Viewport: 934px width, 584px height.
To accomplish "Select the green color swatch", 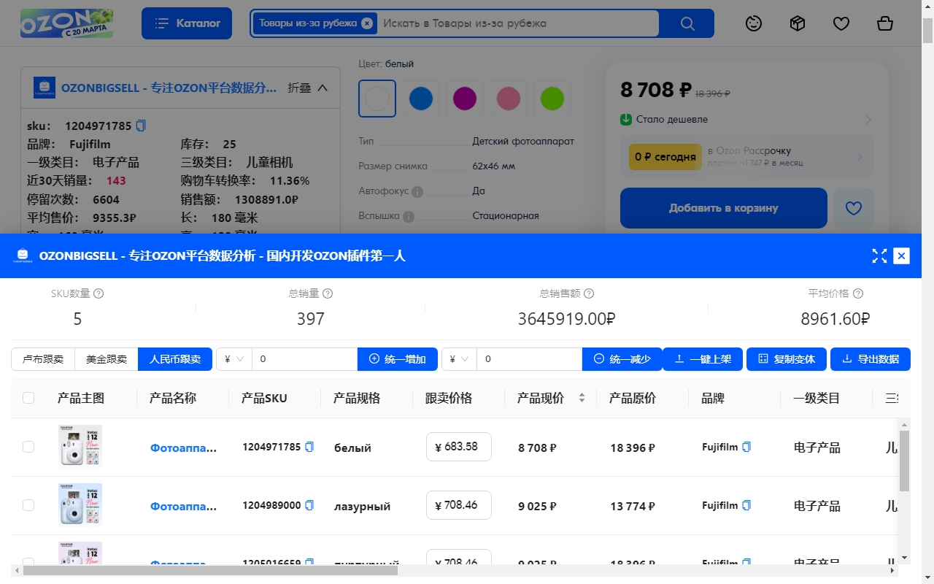I will point(552,99).
